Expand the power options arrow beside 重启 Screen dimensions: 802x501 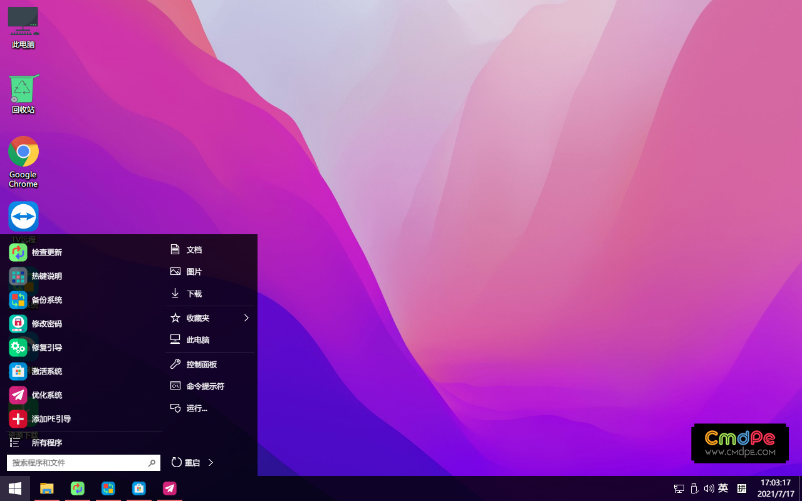point(211,463)
